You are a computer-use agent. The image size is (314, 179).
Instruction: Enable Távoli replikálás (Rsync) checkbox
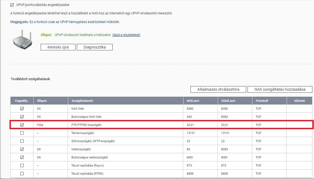click(x=22, y=165)
